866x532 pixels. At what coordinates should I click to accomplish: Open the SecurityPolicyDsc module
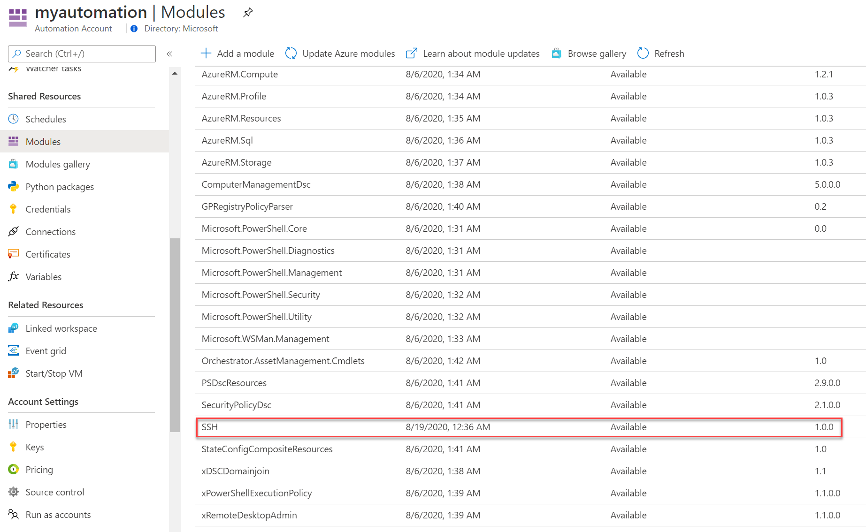tap(236, 405)
